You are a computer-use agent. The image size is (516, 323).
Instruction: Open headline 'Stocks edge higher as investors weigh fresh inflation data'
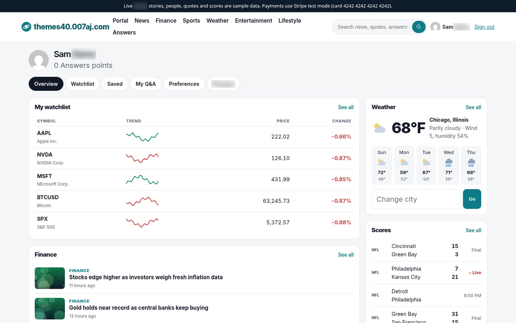pyautogui.click(x=146, y=277)
